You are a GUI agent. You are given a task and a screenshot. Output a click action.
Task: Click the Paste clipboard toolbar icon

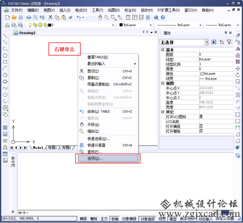coord(64,18)
